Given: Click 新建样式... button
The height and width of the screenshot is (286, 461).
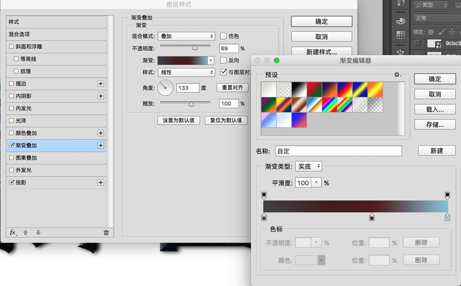Looking at the screenshot, I should click(x=322, y=52).
